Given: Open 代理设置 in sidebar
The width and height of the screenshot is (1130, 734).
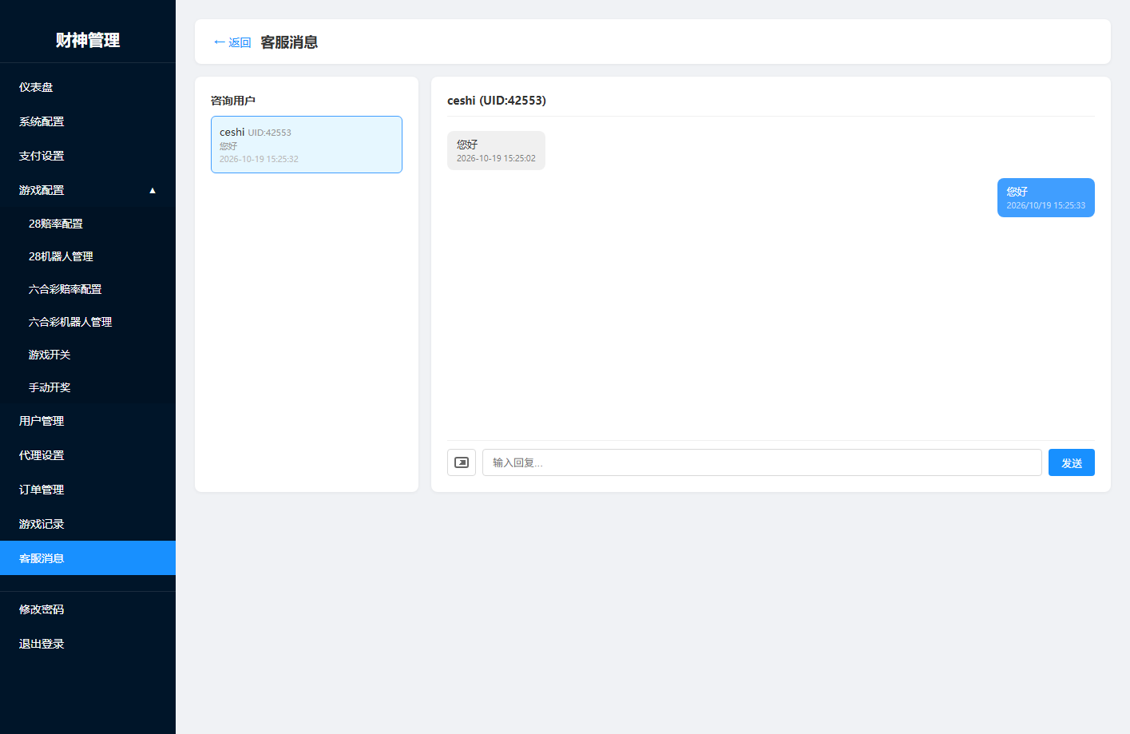Looking at the screenshot, I should pos(88,455).
